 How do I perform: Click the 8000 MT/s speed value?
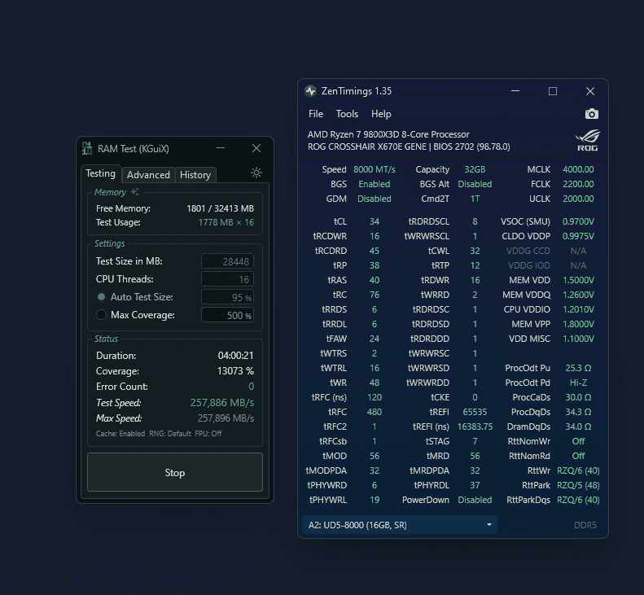375,169
